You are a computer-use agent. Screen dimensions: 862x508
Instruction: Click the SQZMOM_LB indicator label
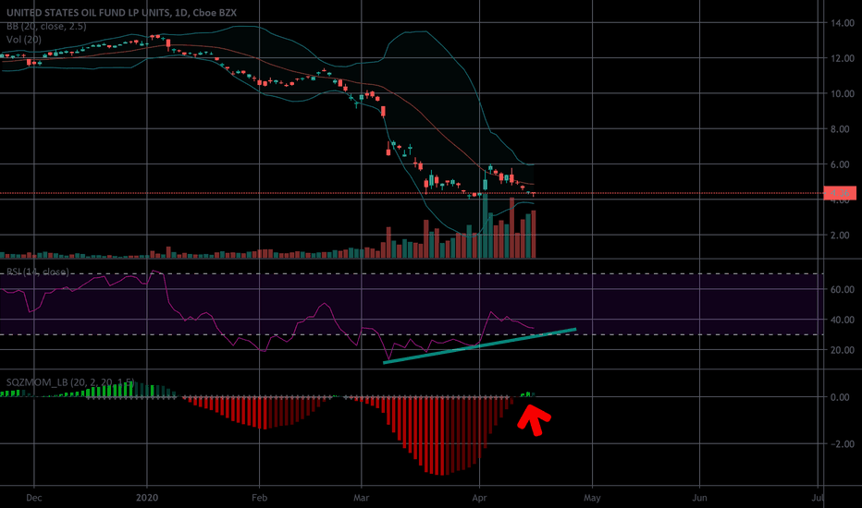click(69, 381)
